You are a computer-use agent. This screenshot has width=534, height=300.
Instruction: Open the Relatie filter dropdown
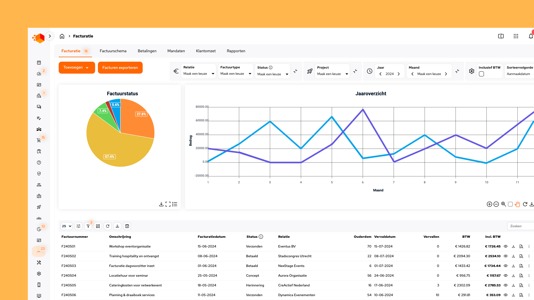coord(199,74)
